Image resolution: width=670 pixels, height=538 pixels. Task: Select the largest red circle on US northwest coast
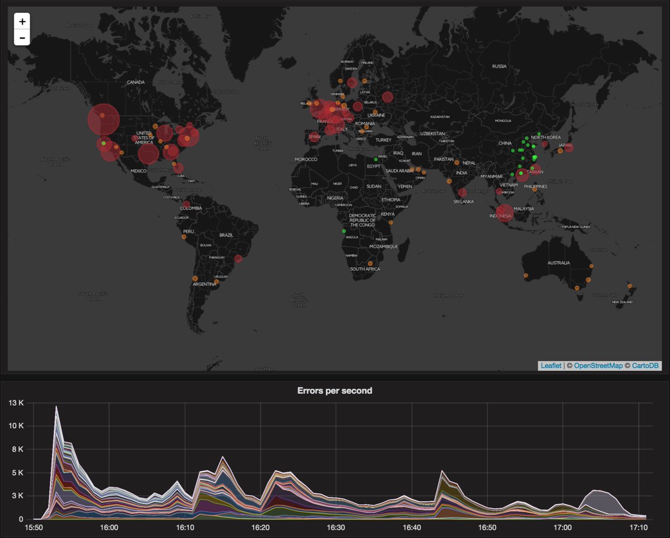[x=103, y=120]
